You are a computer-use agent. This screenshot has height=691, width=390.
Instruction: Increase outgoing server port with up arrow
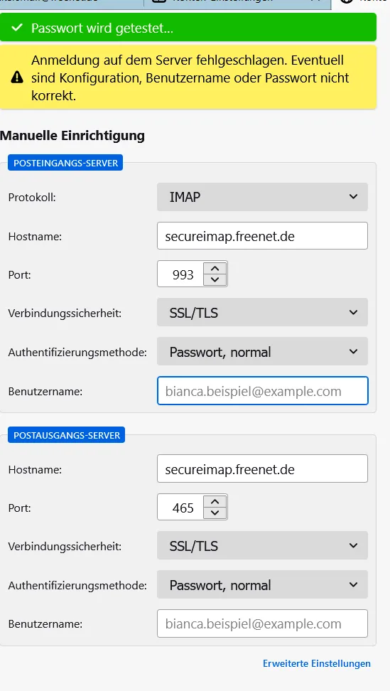click(215, 501)
